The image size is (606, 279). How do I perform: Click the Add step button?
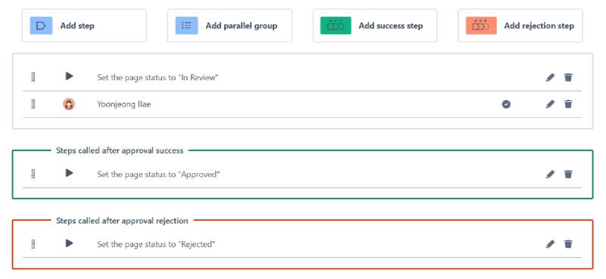84,26
